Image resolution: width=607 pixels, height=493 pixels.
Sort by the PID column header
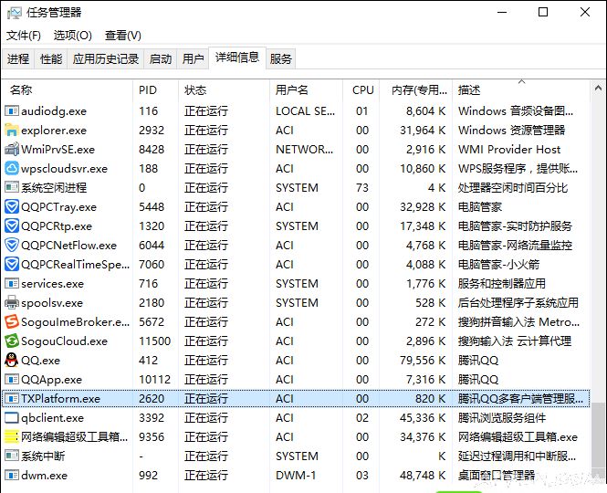(148, 90)
